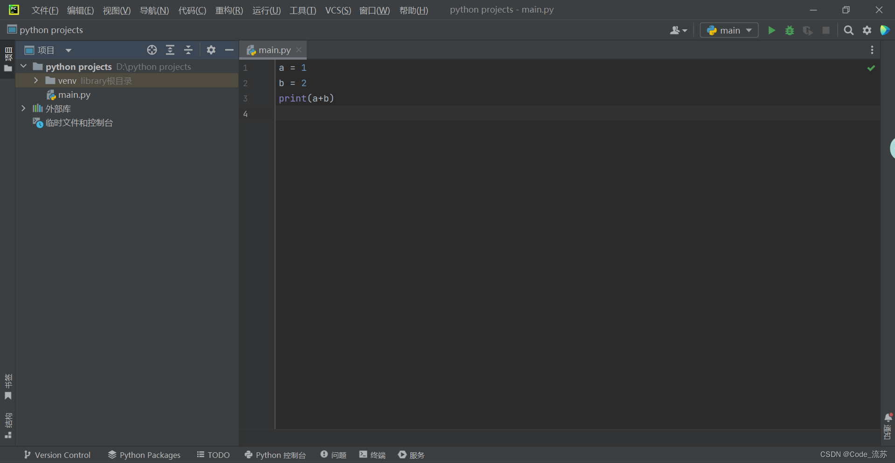Screen dimensions: 895x463
Task: Start debugging with the green bug icon
Action: tap(790, 30)
